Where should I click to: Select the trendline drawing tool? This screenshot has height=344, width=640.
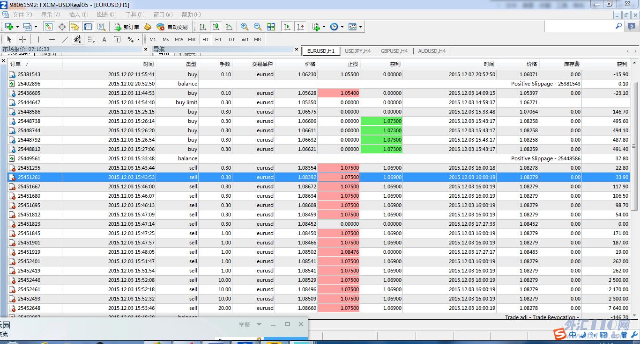click(x=65, y=40)
